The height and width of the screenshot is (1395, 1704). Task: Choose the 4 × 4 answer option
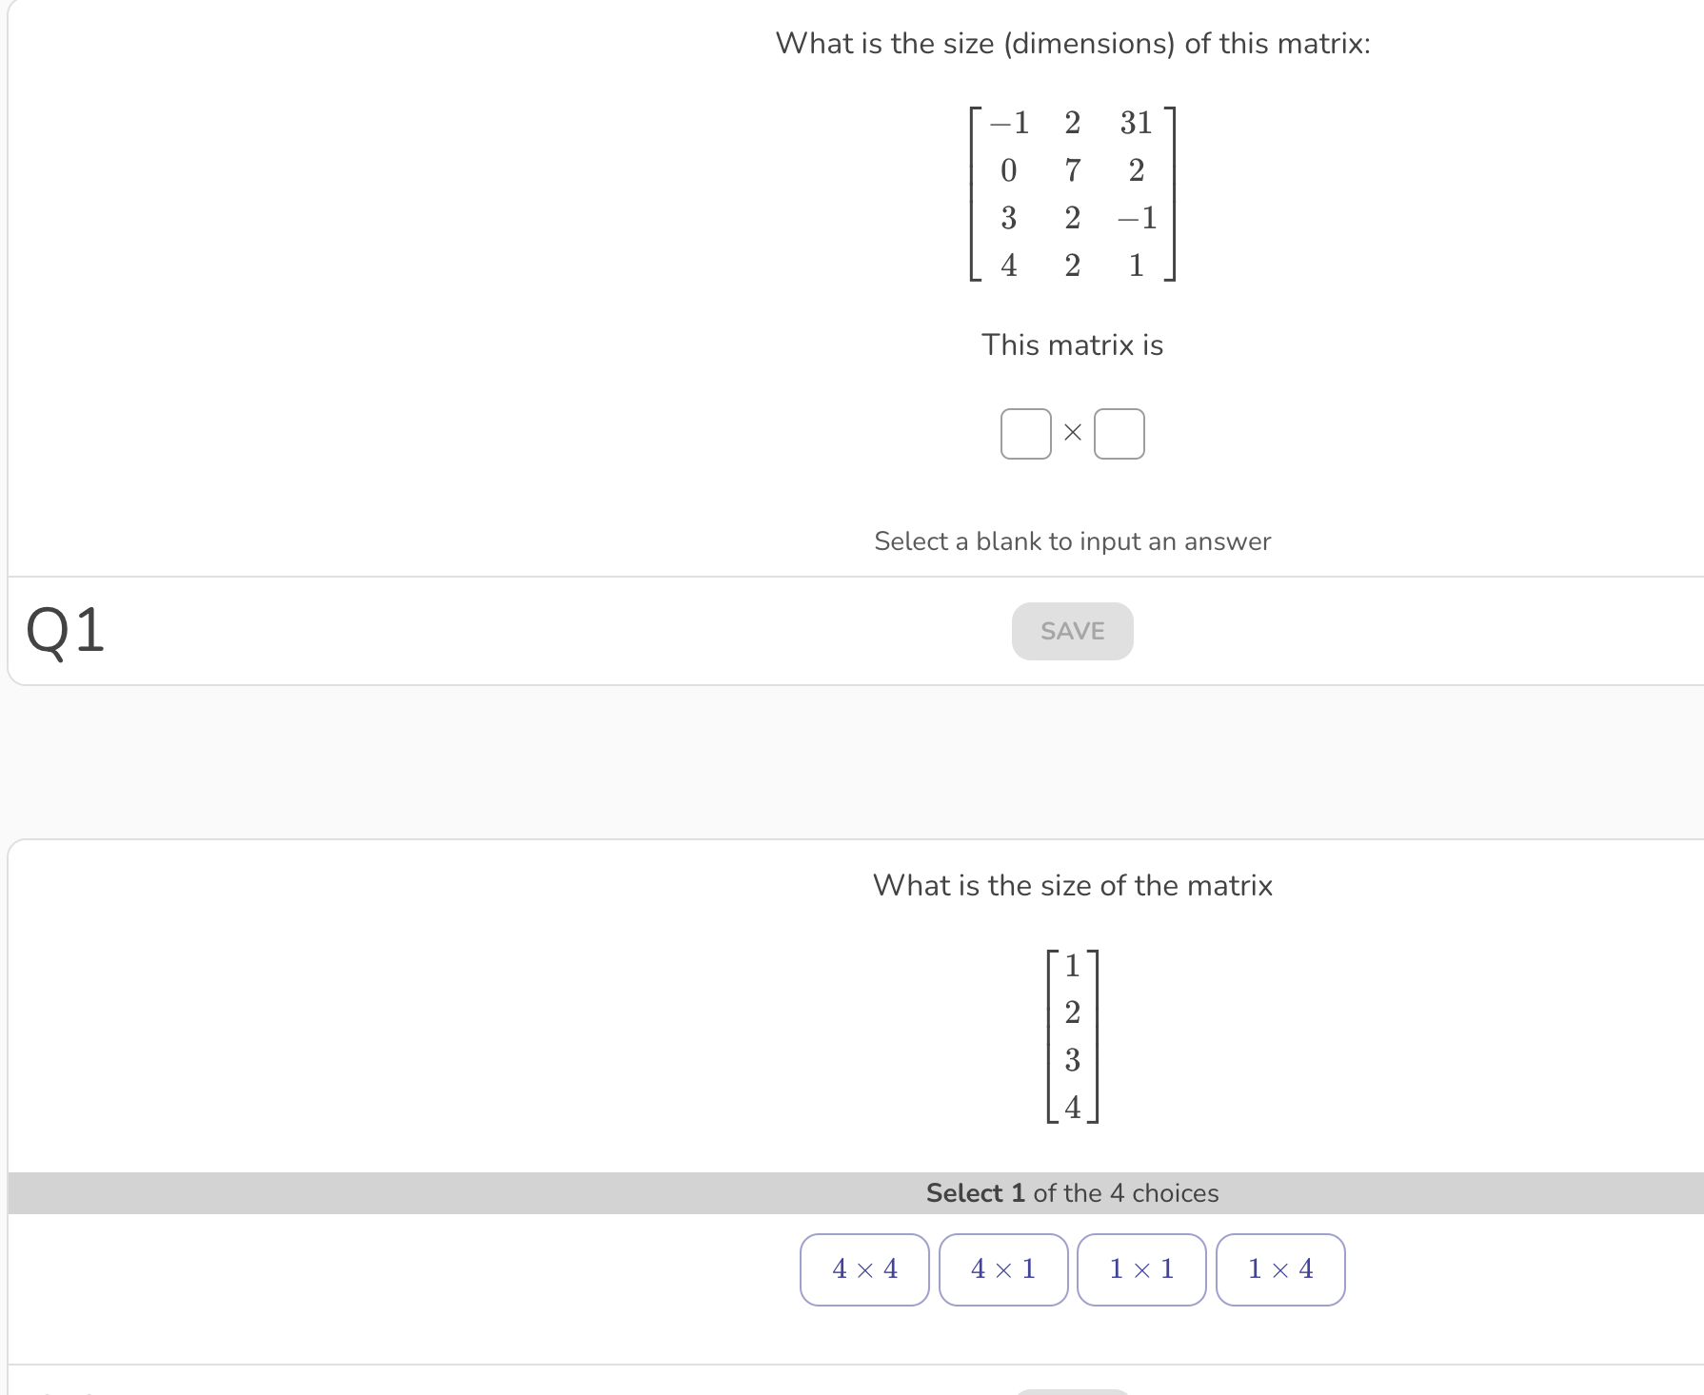click(x=864, y=1269)
